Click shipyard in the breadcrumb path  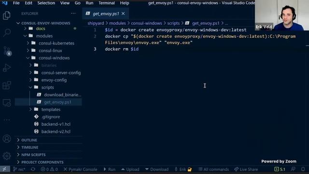coord(96,23)
